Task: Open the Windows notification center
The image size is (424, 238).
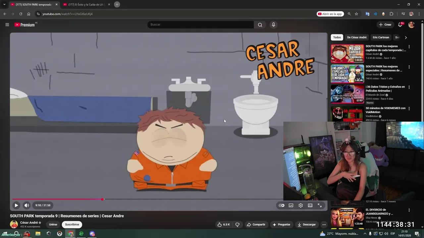Action: tap(417, 234)
